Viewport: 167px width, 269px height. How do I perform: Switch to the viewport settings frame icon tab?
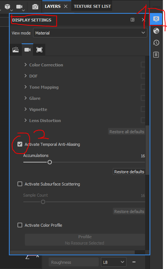pyautogui.click(x=39, y=50)
